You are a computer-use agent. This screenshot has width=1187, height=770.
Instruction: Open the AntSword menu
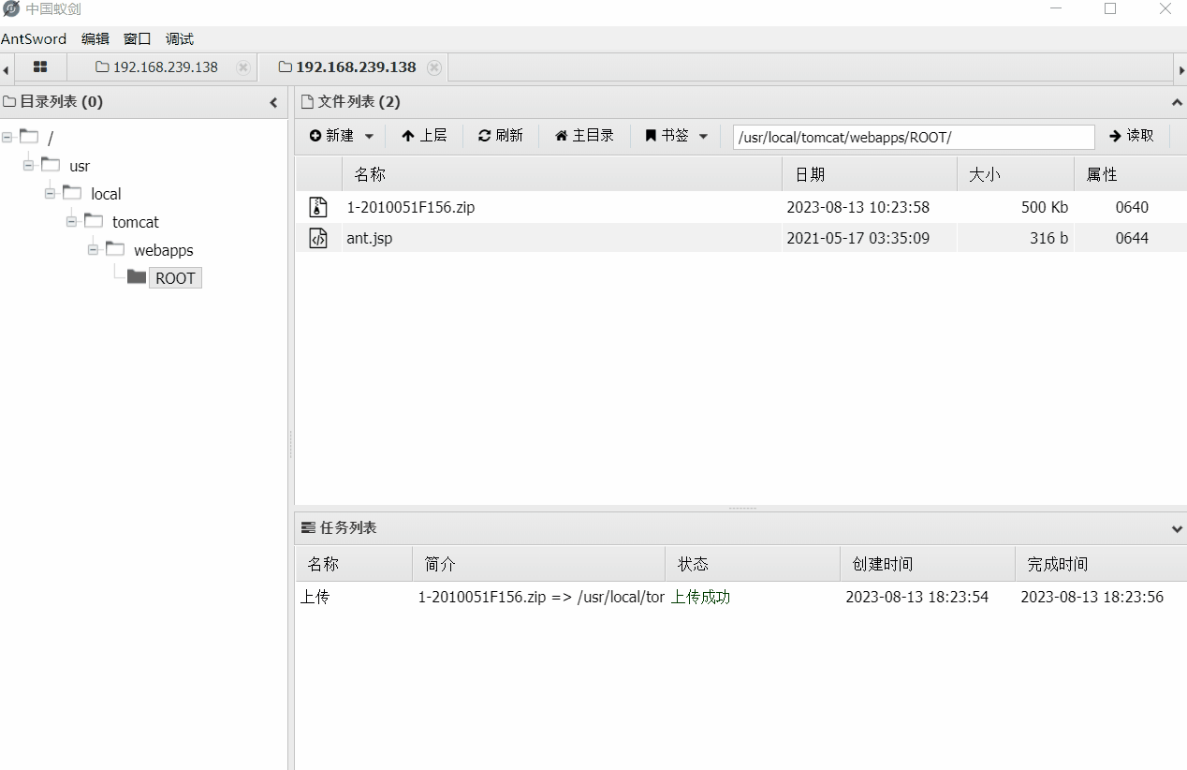pos(34,39)
